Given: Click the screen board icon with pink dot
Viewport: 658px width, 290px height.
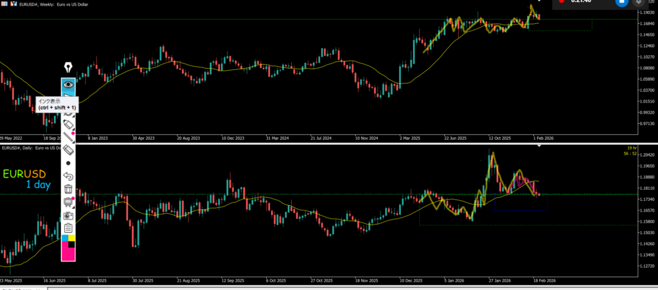Looking at the screenshot, I should tap(68, 202).
